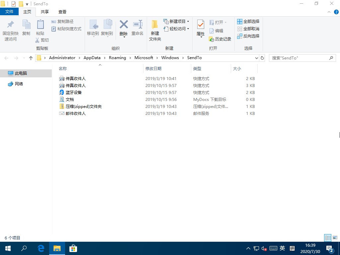Image resolution: width=340 pixels, height=255 pixels.
Task: Click the 新建文件夹 icon to create folder
Action: [155, 29]
